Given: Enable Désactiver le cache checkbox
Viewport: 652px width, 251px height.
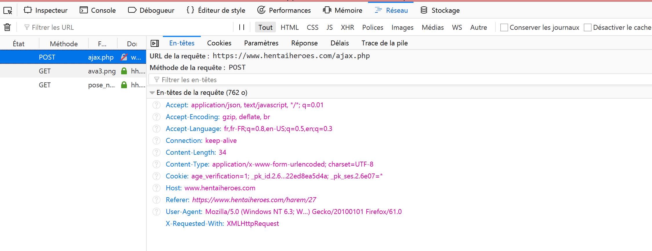Looking at the screenshot, I should pos(588,27).
